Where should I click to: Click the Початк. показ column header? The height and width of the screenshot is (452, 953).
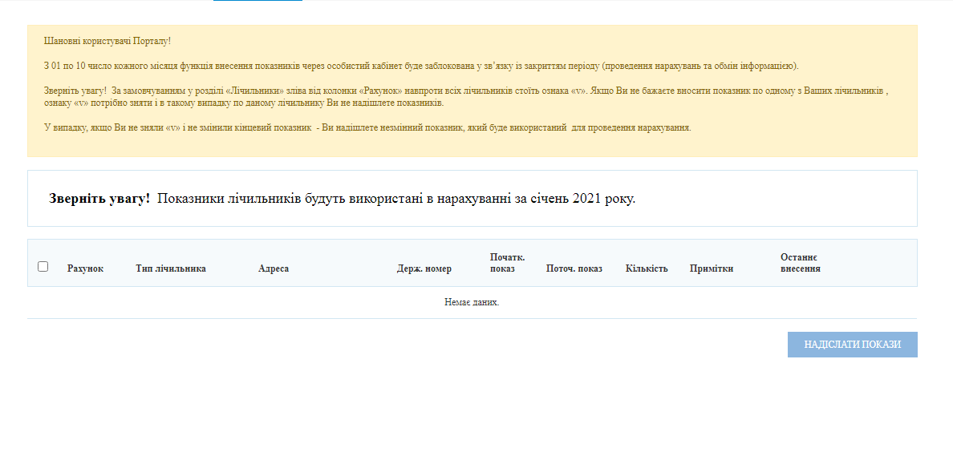[507, 263]
